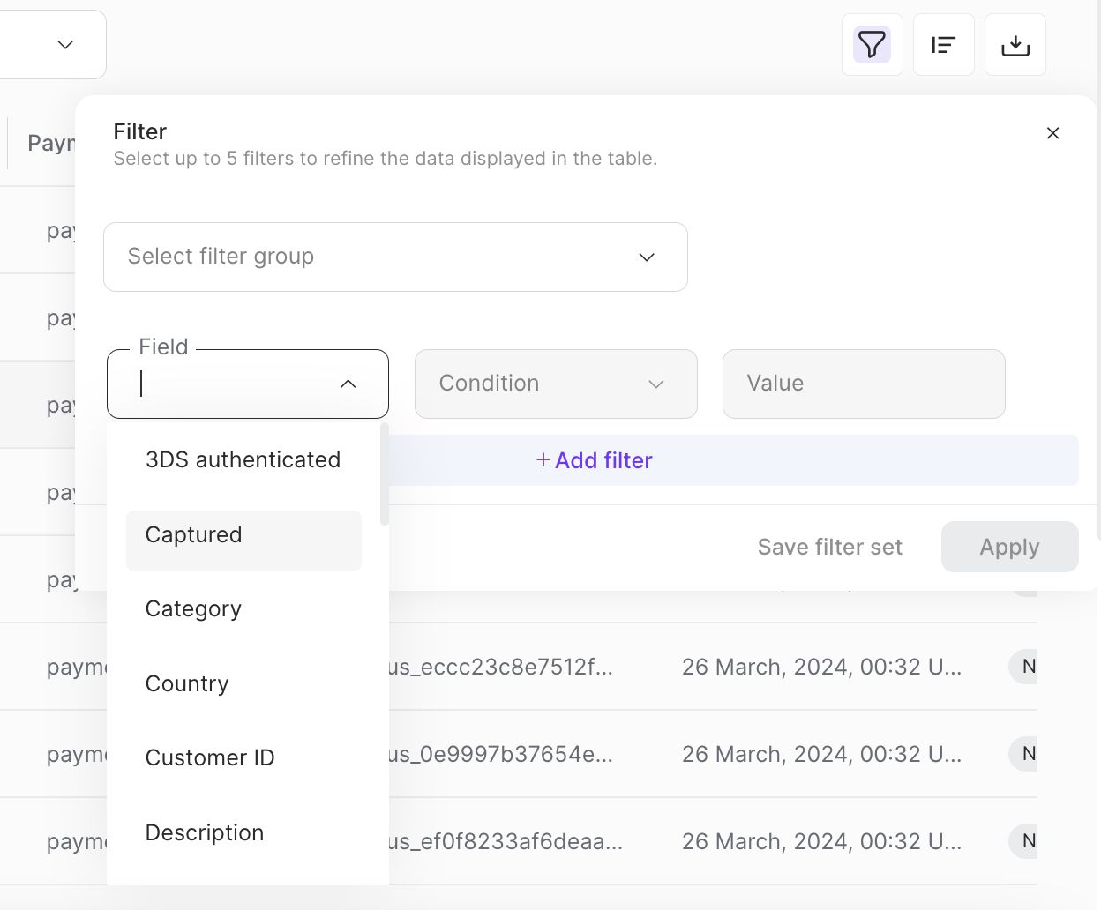Screen dimensions: 1101x910
Task: Click inside the Value input field
Action: coord(863,384)
